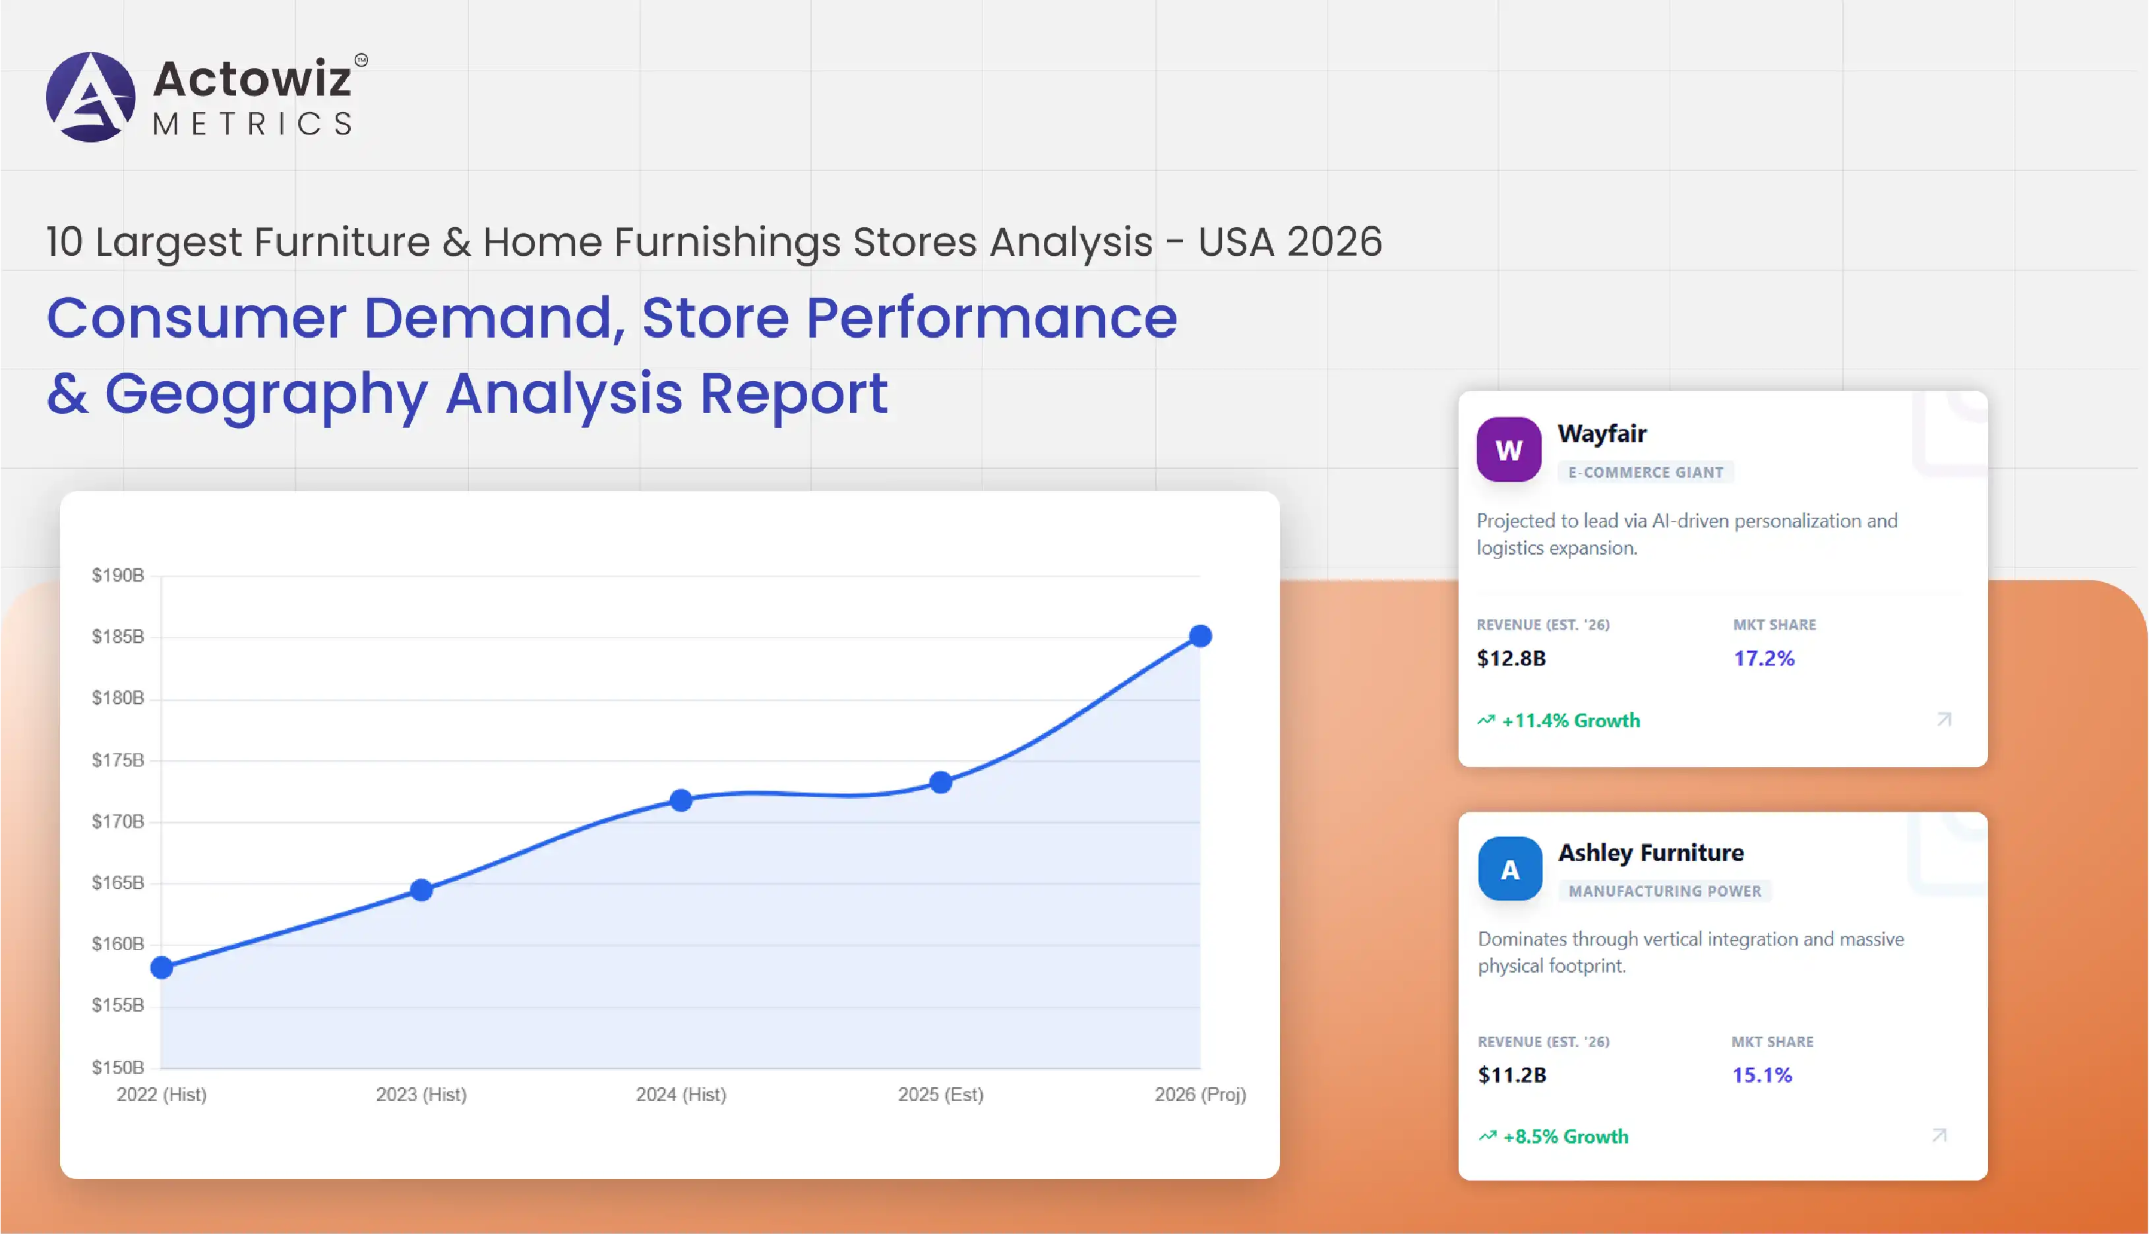Click the Ashley Furniture card title
This screenshot has height=1235, width=2149.
1651,853
